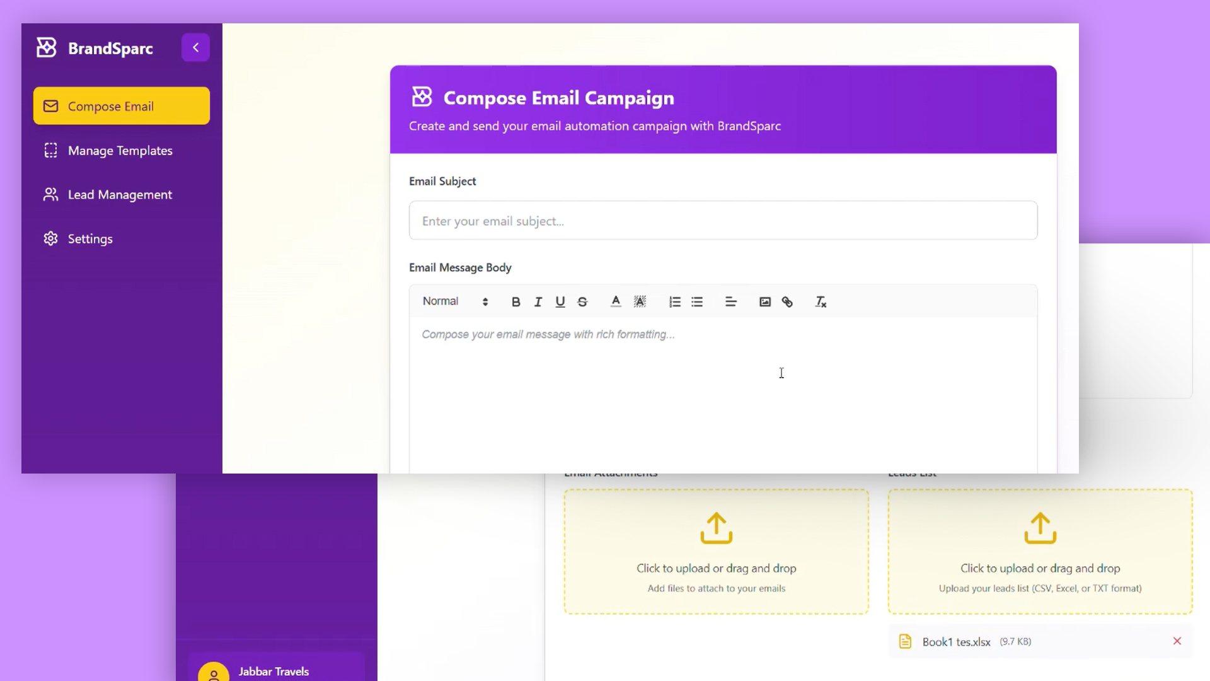This screenshot has height=681, width=1210.
Task: Clear text formatting with the Tx icon
Action: 821,301
